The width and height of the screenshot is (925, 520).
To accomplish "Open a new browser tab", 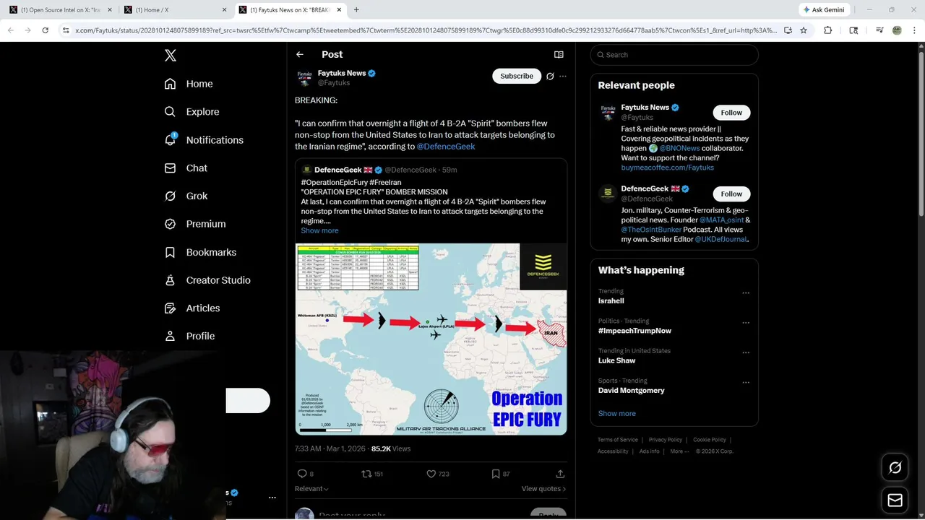I will pos(356,10).
